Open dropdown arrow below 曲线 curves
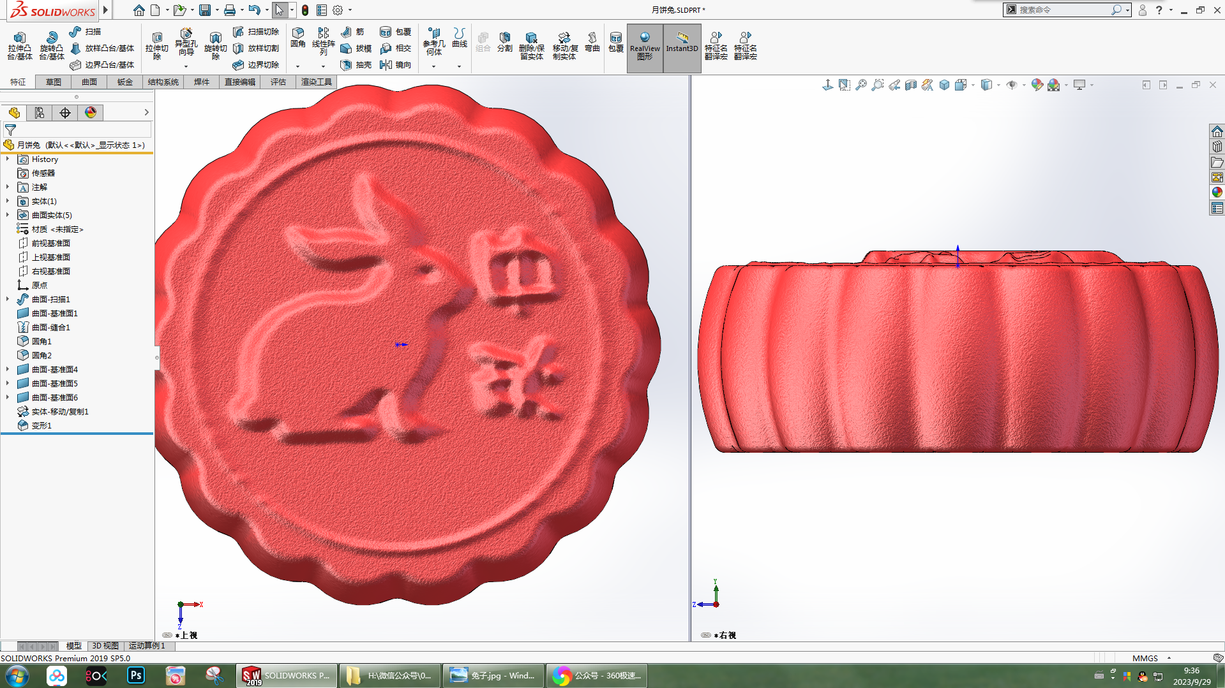1225x688 pixels. (x=459, y=66)
